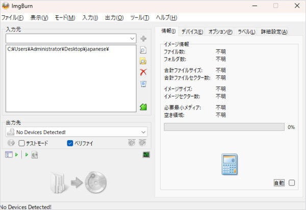Click the drive icon in output dropdown

pyautogui.click(x=11, y=132)
